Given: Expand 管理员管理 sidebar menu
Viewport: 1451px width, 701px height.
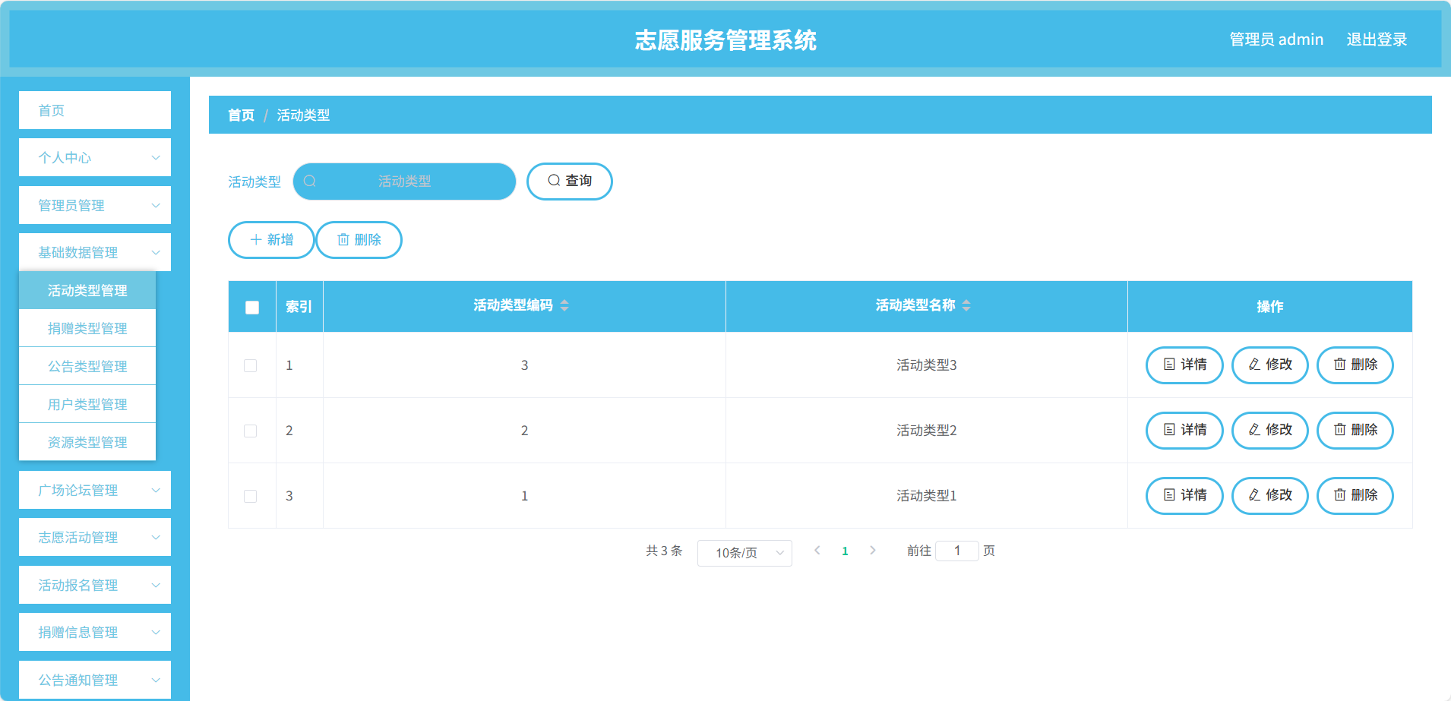Looking at the screenshot, I should [x=95, y=205].
